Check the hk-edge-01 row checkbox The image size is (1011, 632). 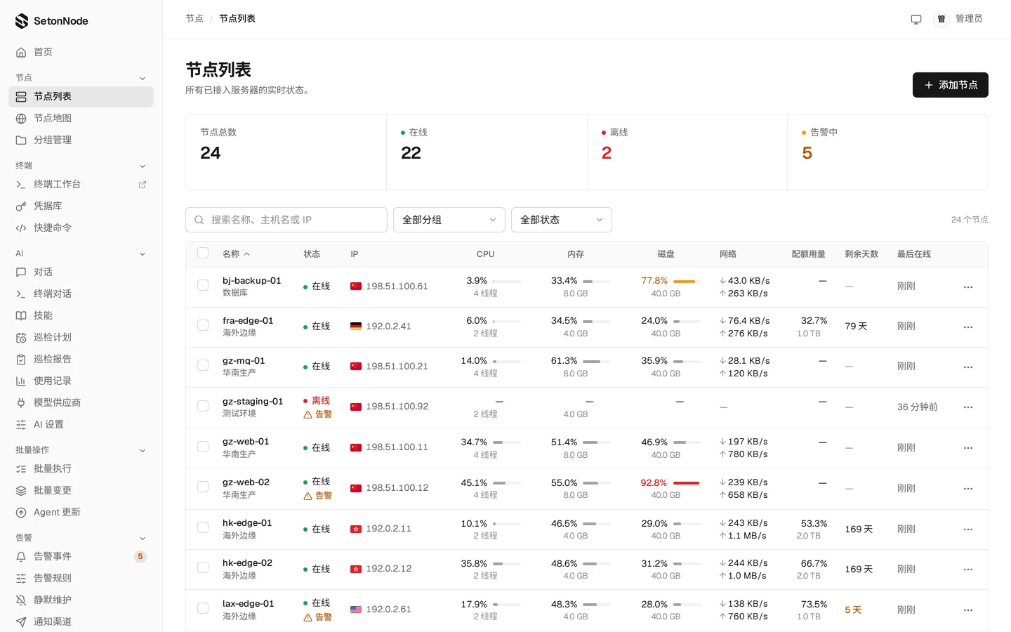[x=203, y=528]
